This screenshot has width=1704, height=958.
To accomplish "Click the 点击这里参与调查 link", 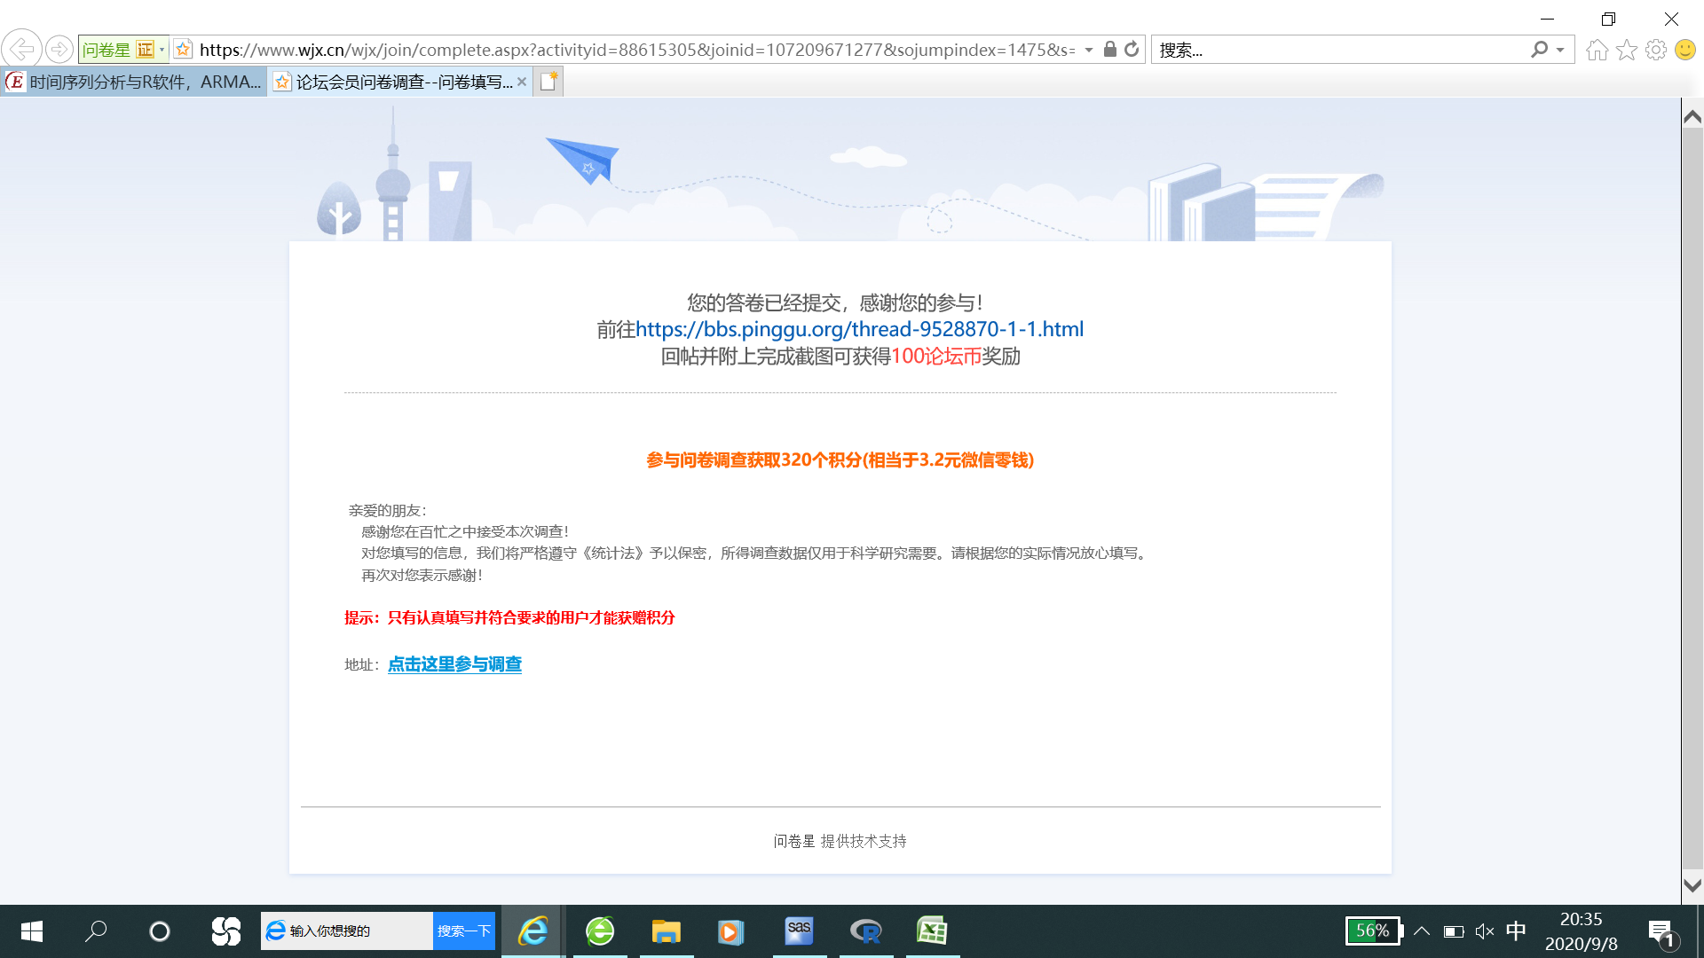I will point(454,664).
